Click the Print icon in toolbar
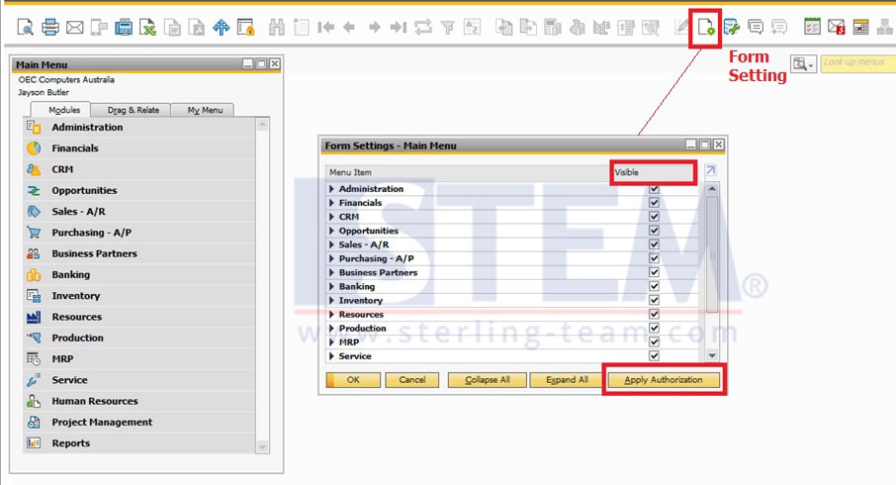Screen dimensions: 896x485 click(50, 27)
